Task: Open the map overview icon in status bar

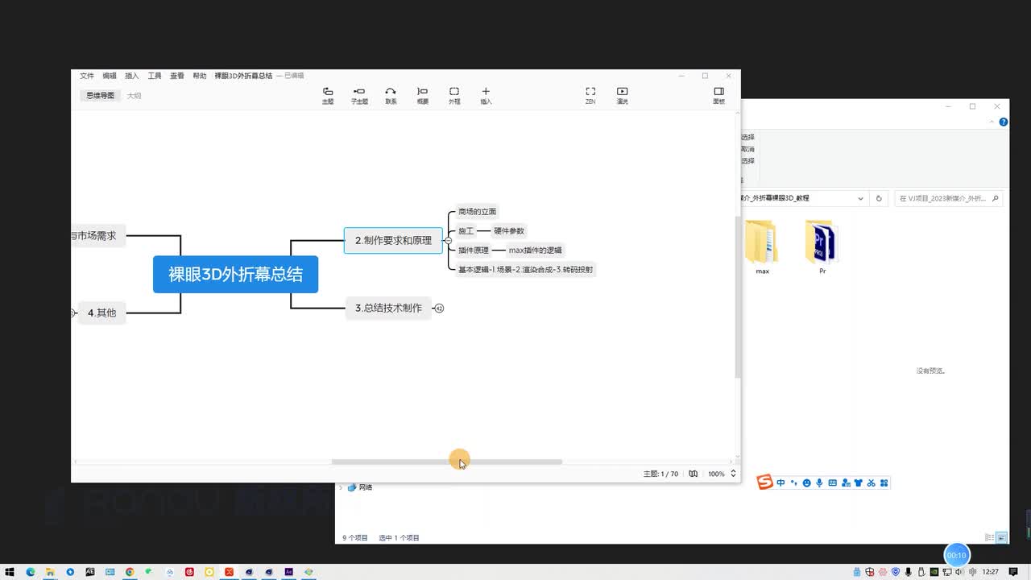Action: [x=694, y=474]
